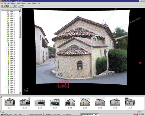Click the Helper 5 node icon
145x116 pixels.
coord(8,11)
